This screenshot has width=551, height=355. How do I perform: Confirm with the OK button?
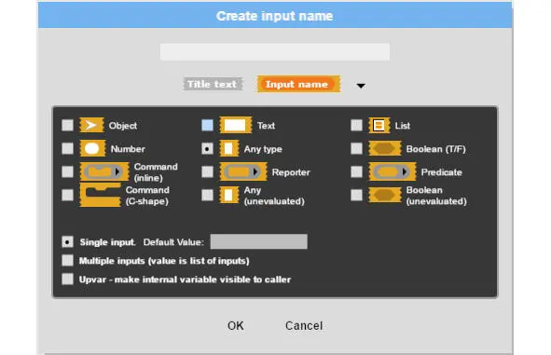pyautogui.click(x=236, y=325)
